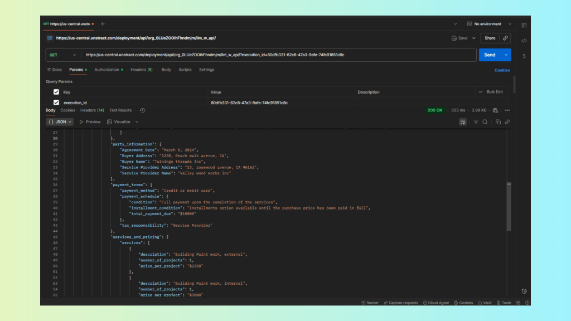Switch to the Authorization tab
571x321 pixels.
(x=108, y=70)
